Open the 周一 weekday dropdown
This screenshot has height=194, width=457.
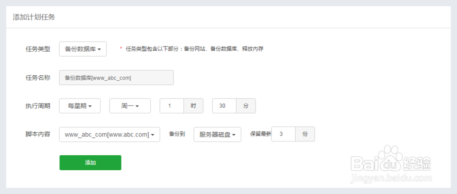[x=130, y=106]
